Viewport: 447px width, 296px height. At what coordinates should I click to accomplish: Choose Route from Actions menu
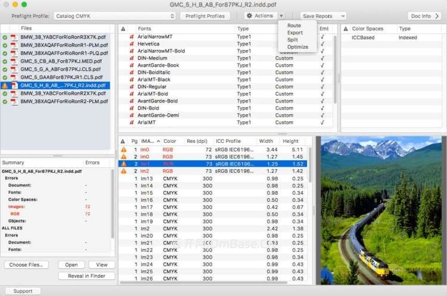click(x=294, y=26)
